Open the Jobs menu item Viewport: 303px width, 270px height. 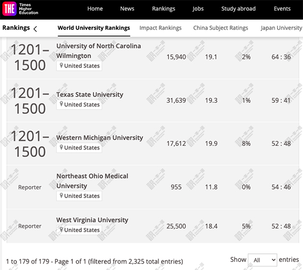(x=198, y=9)
